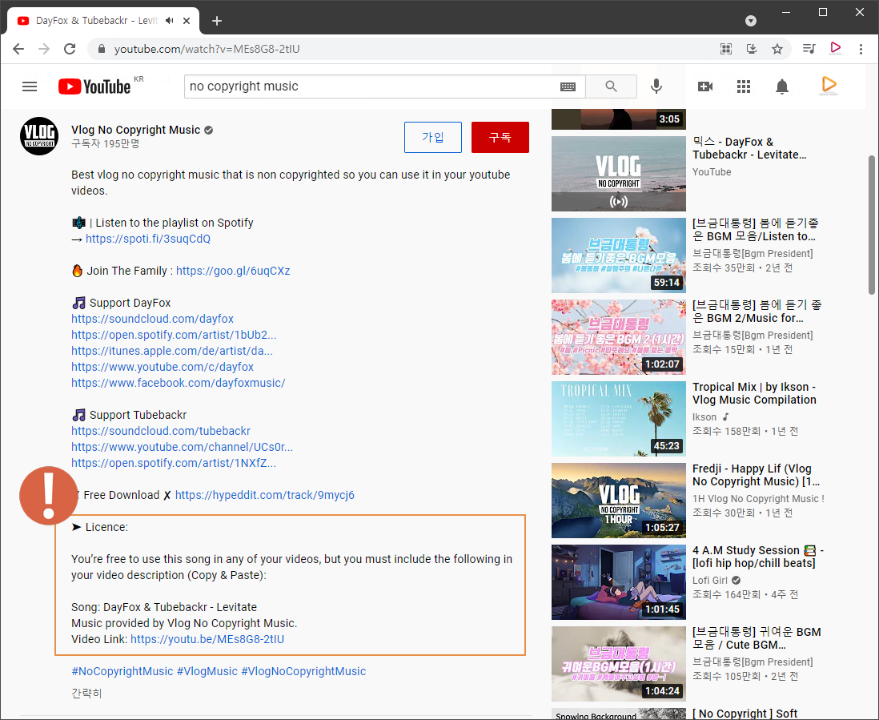Open soundcloud.com/tubebackr link
This screenshot has height=720, width=879.
click(161, 431)
